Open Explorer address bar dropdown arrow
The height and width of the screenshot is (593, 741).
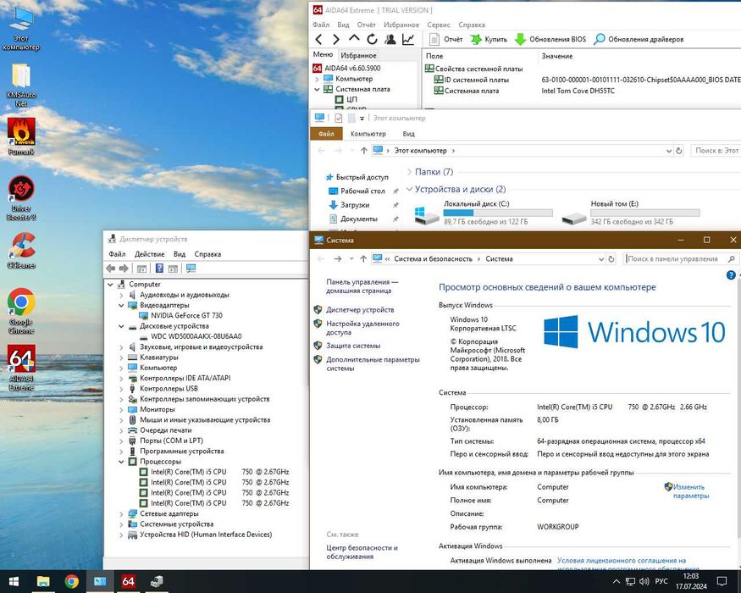coord(669,151)
